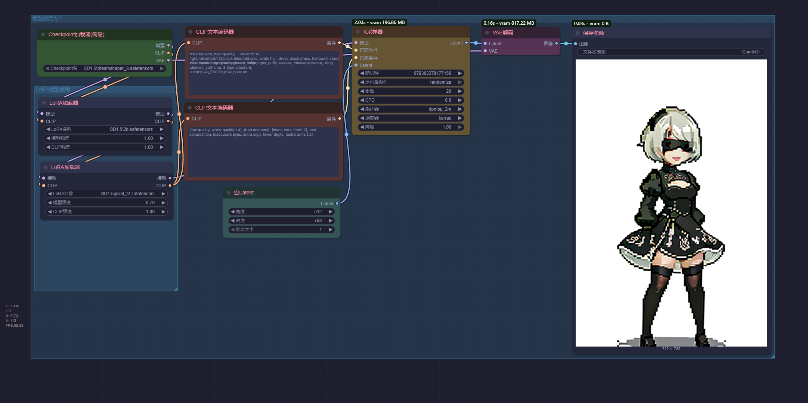
Task: Collapse the K采样器 node using its title dot
Action: click(x=358, y=32)
